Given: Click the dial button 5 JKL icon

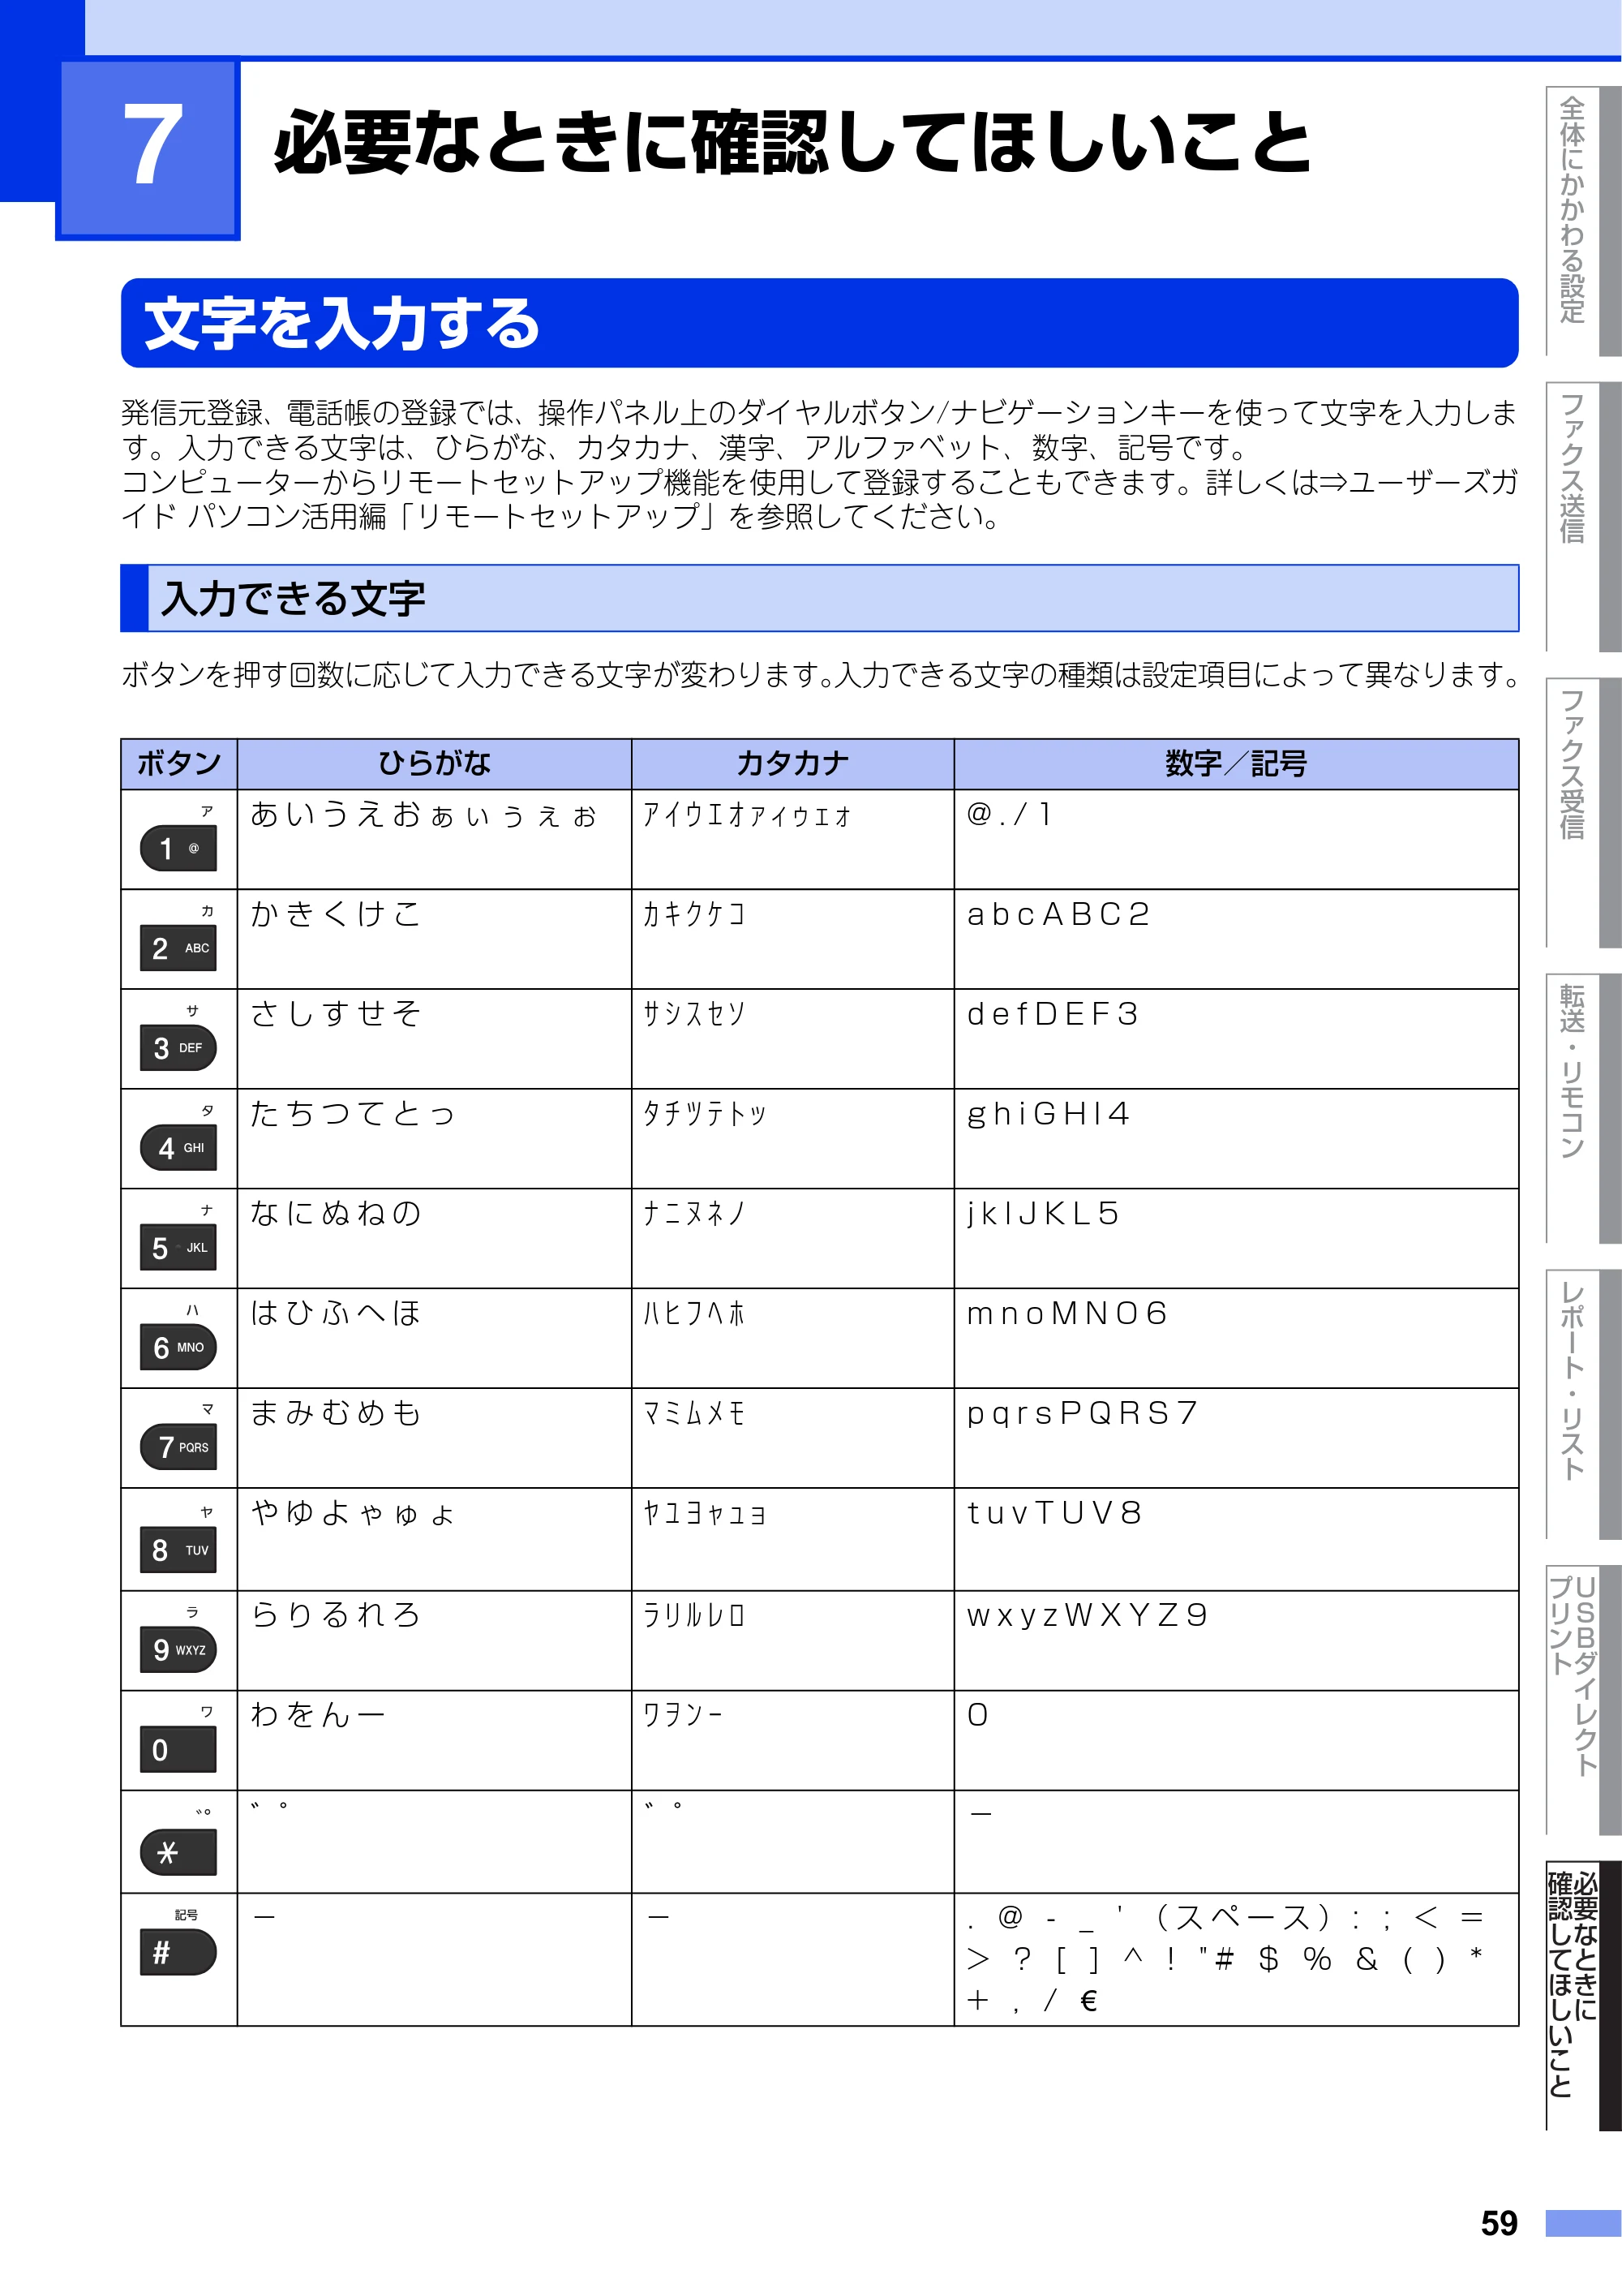Looking at the screenshot, I should (179, 1247).
